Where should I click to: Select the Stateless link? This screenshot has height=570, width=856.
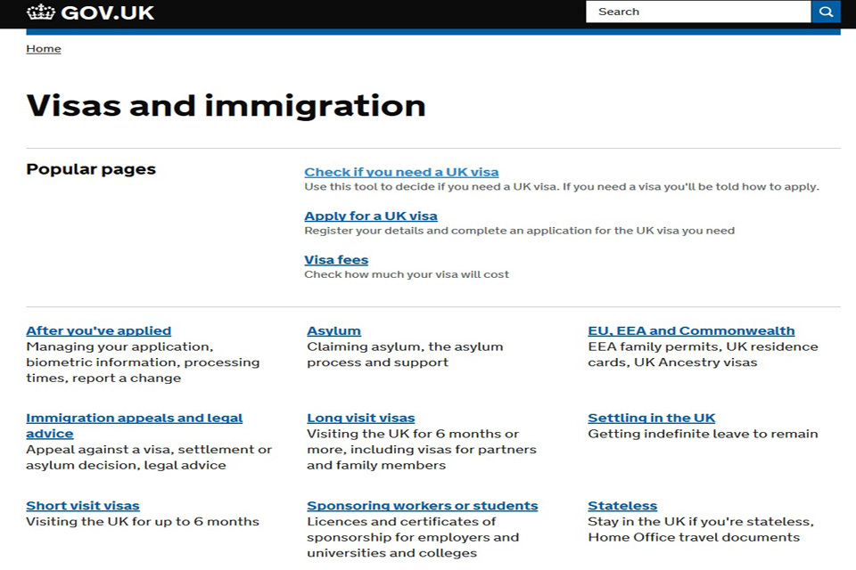622,506
